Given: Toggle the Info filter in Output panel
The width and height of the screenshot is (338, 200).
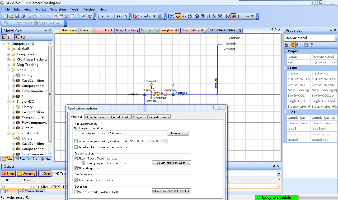Looking at the screenshot, I should pyautogui.click(x=45, y=173).
